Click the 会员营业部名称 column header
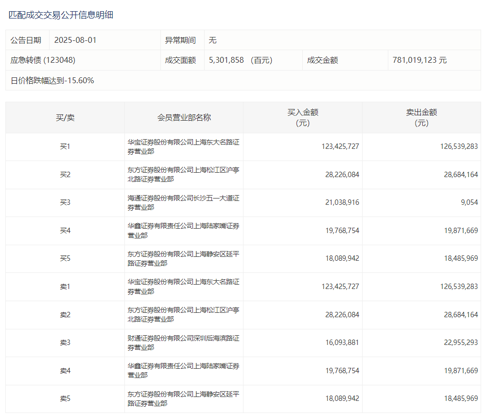 (x=184, y=118)
